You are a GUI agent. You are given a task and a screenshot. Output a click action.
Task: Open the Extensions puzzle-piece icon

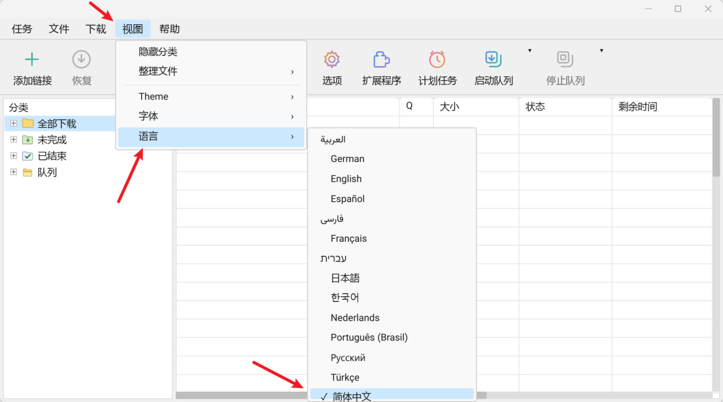tap(381, 59)
